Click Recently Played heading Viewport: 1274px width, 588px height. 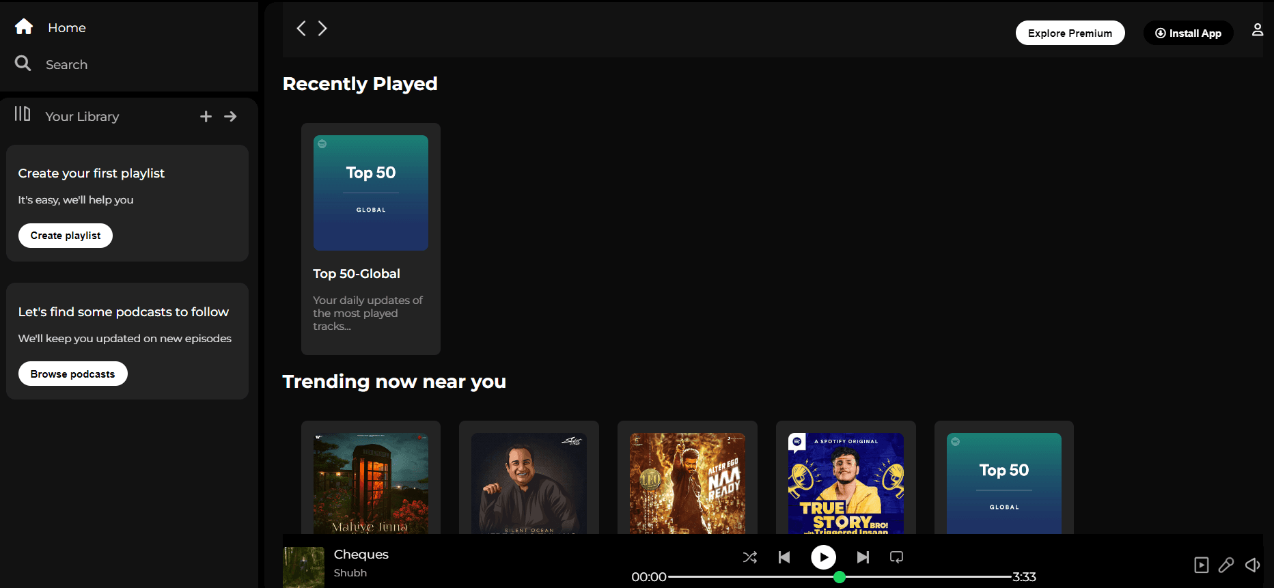pyautogui.click(x=360, y=84)
